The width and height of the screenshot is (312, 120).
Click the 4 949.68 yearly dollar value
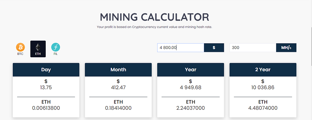[x=191, y=88]
